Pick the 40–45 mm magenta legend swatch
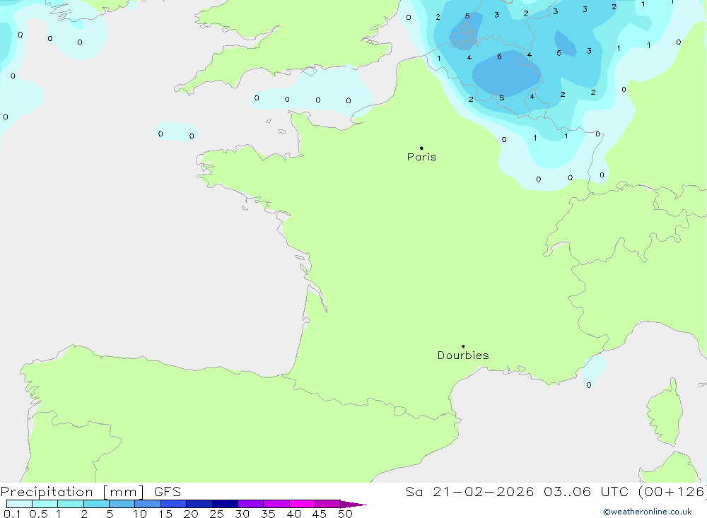The width and height of the screenshot is (707, 518). 302,504
